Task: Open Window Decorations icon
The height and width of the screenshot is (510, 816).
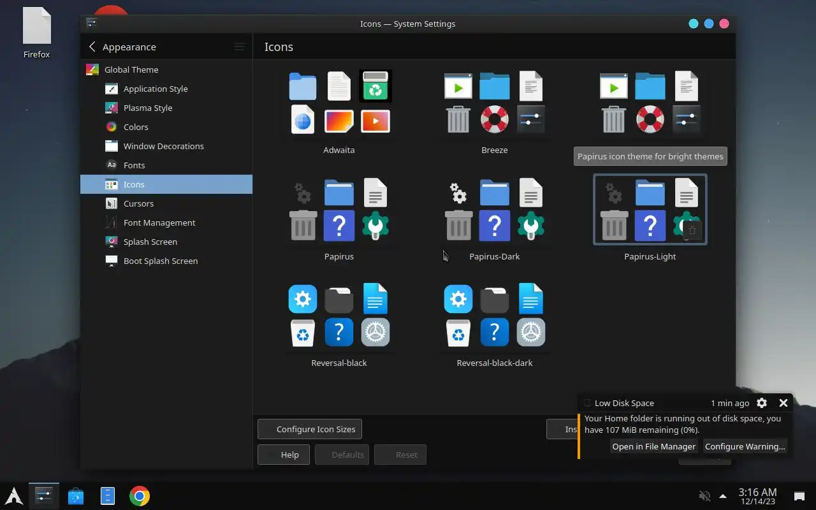Action: click(112, 146)
